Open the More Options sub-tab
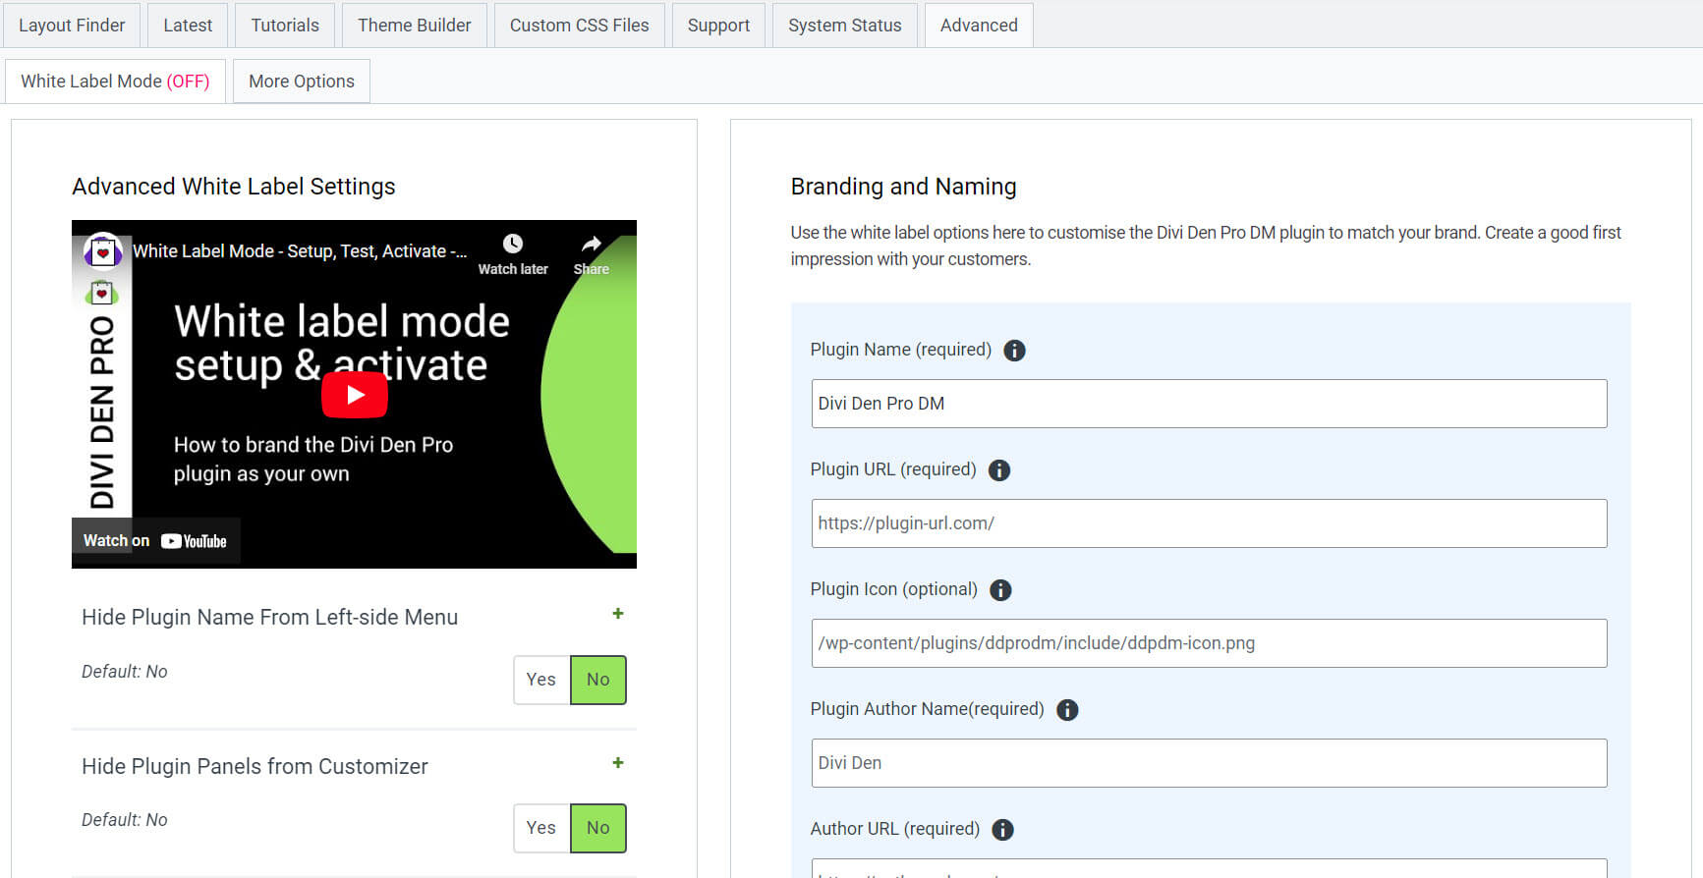The width and height of the screenshot is (1703, 878). (x=301, y=82)
